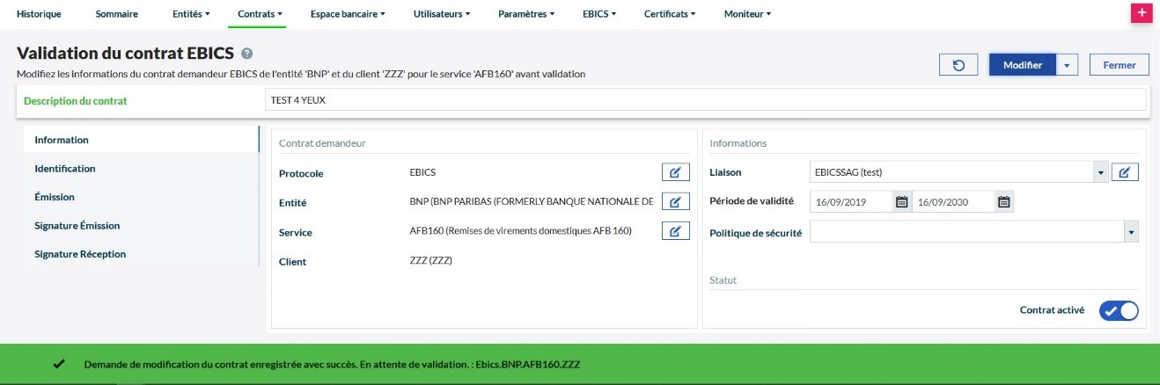1160x385 pixels.
Task: Open the Espace bancaire menu
Action: pos(348,14)
